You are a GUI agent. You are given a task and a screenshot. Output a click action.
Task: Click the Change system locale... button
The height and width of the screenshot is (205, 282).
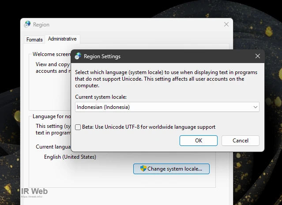(171, 169)
